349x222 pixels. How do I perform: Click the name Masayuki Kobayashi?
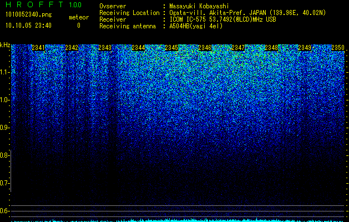point(199,6)
